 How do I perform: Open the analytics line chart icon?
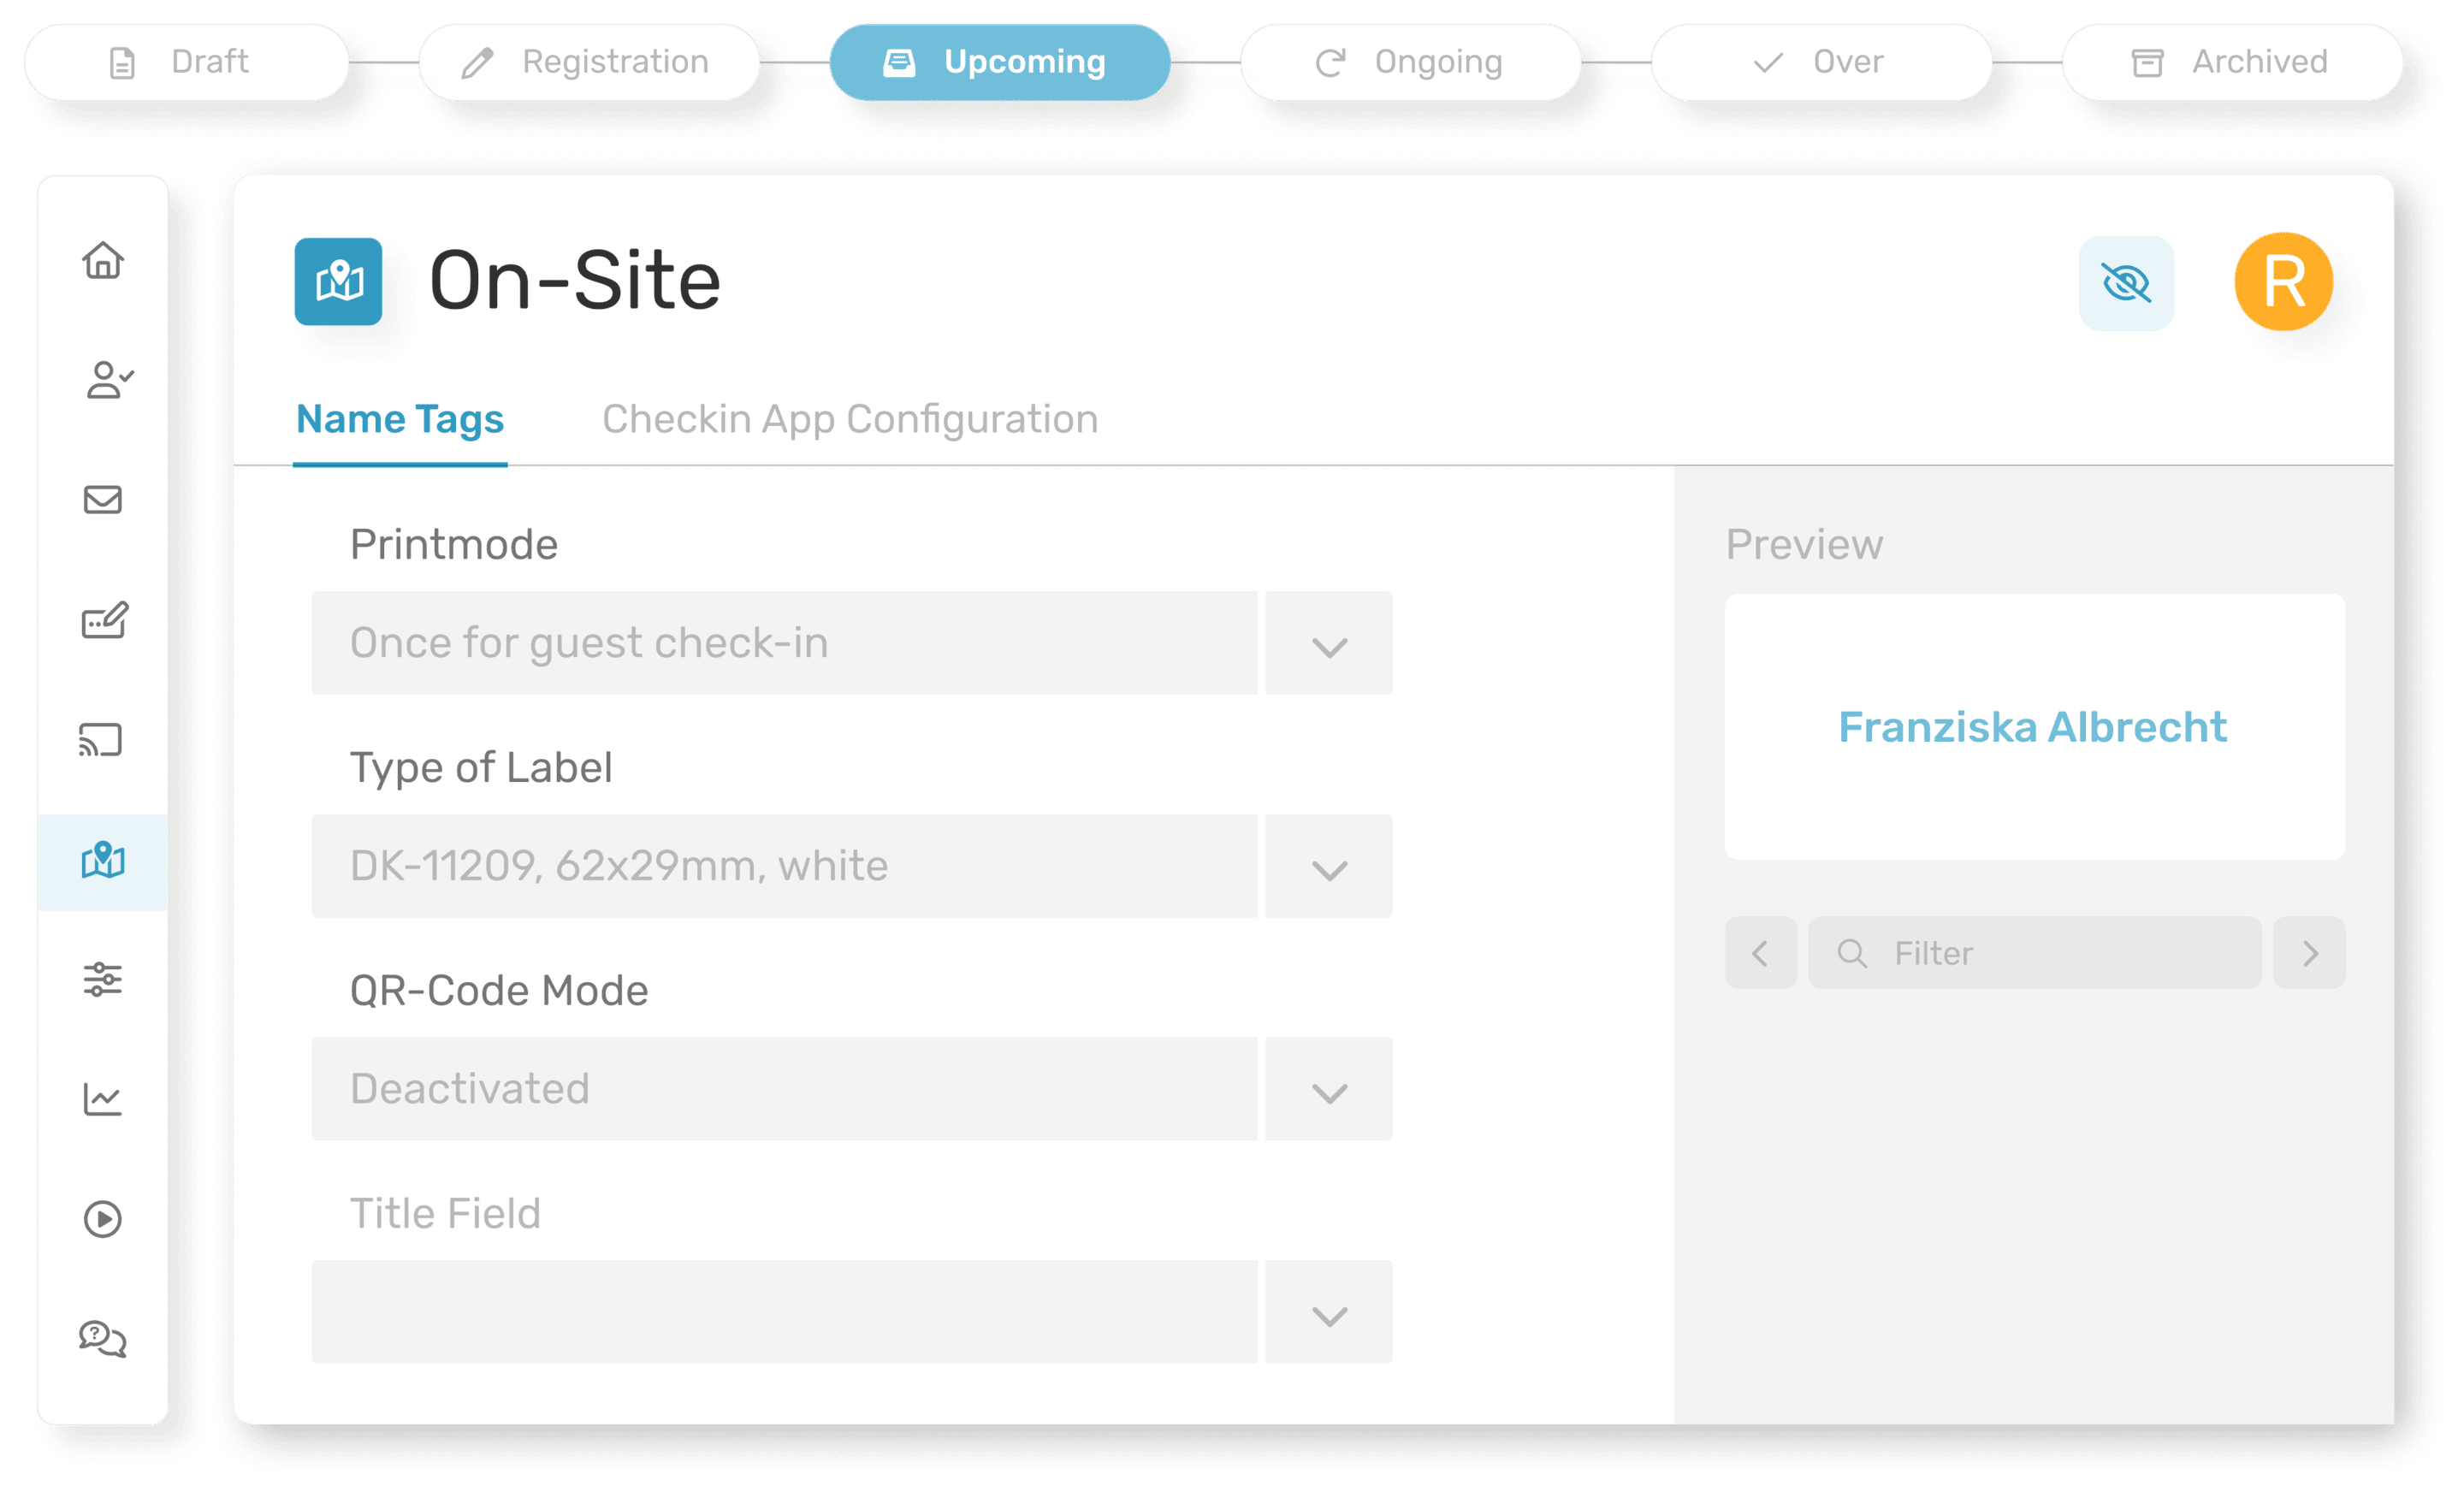click(103, 1099)
